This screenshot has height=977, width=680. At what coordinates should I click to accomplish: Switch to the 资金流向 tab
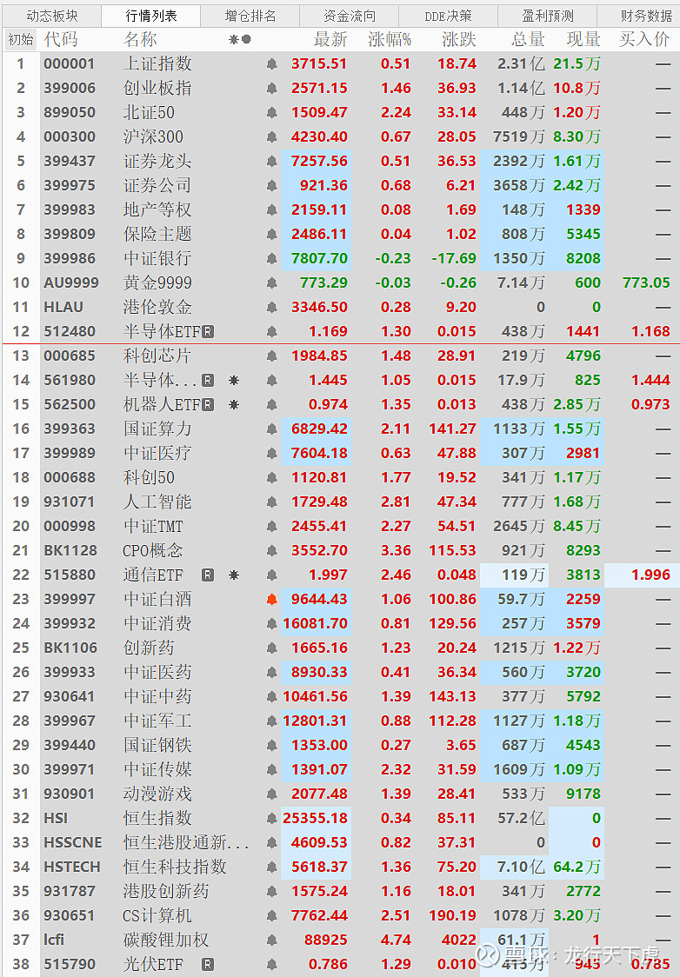[x=350, y=16]
